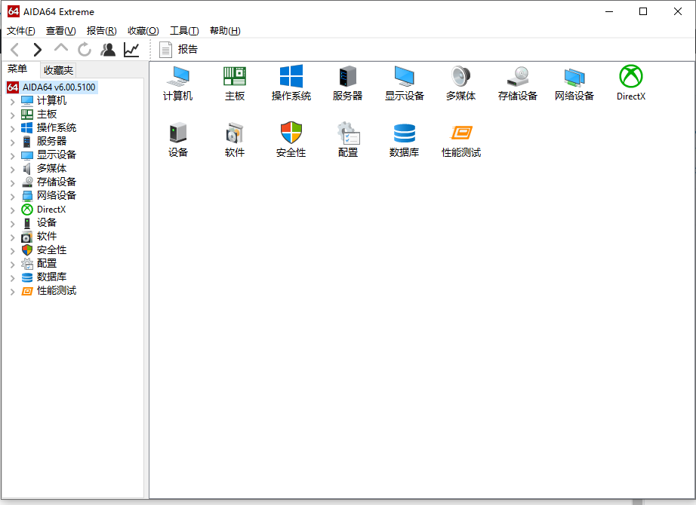Click the user profile toolbar icon

tap(108, 50)
